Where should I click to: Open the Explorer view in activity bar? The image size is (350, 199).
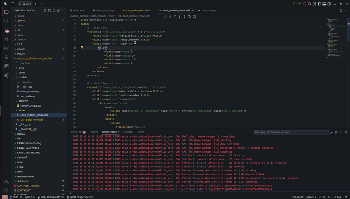click(x=6, y=12)
